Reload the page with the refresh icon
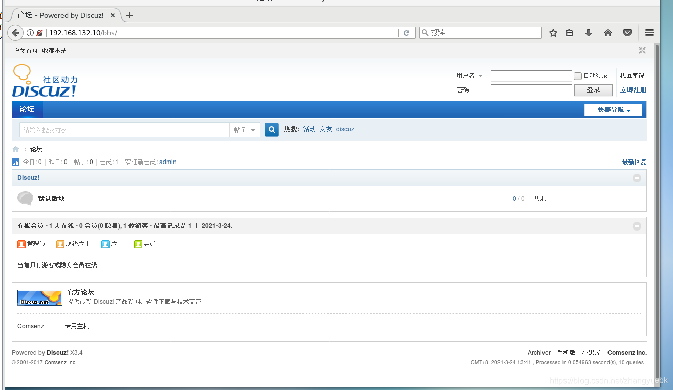 pos(406,33)
